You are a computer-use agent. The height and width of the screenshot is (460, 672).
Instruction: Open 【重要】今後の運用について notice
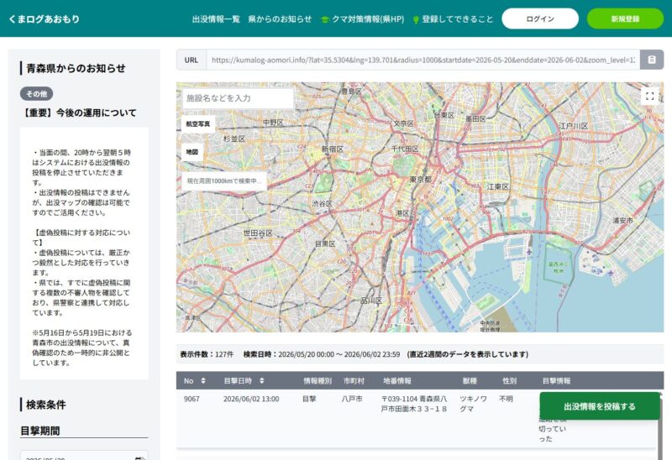coord(79,112)
